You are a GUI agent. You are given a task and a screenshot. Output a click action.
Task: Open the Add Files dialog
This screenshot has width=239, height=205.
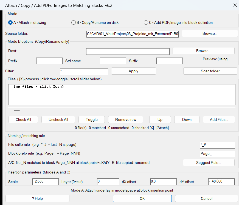click(x=219, y=119)
